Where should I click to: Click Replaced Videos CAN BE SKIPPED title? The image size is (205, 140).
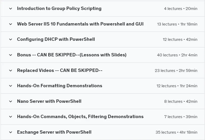60,70
